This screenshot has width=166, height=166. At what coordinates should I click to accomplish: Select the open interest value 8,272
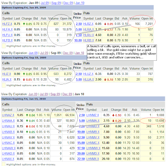tap(68, 74)
